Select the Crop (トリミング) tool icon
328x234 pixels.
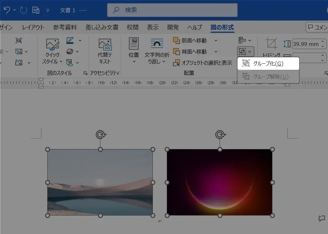(271, 44)
